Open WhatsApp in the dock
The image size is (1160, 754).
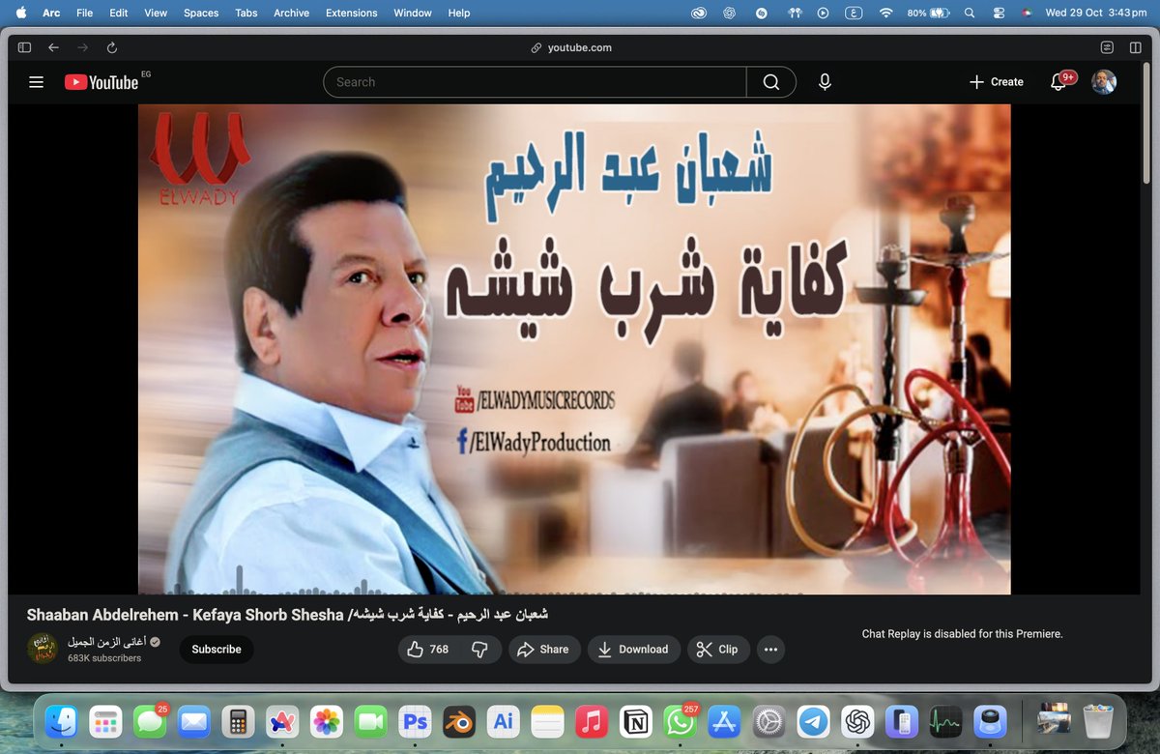[681, 721]
